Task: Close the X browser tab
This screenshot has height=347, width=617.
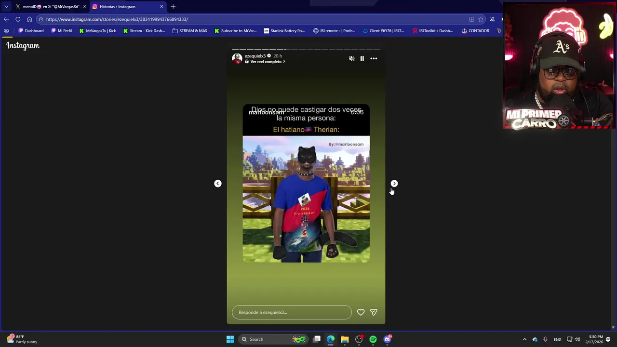Action: tap(84, 7)
